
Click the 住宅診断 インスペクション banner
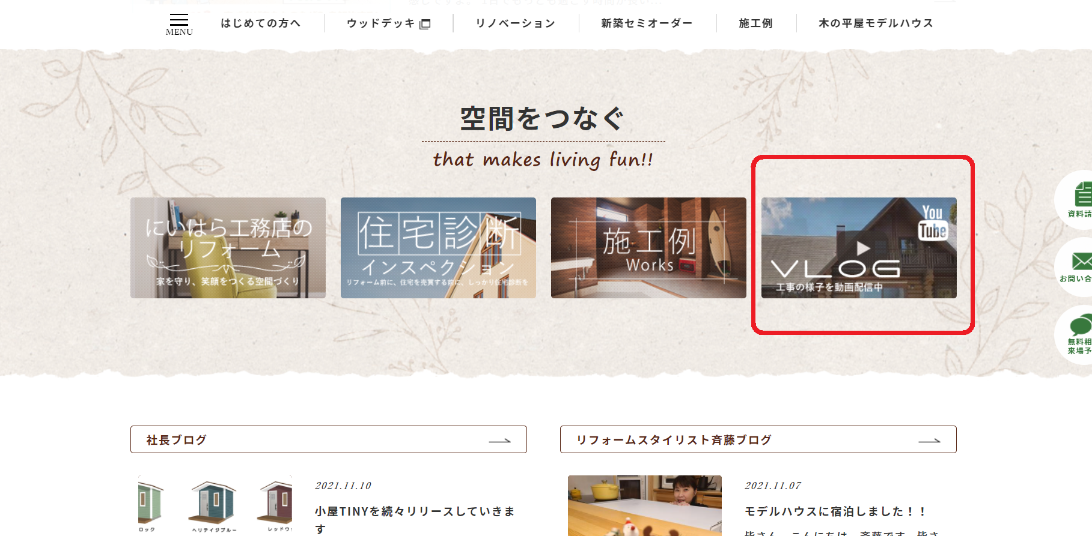coord(438,248)
